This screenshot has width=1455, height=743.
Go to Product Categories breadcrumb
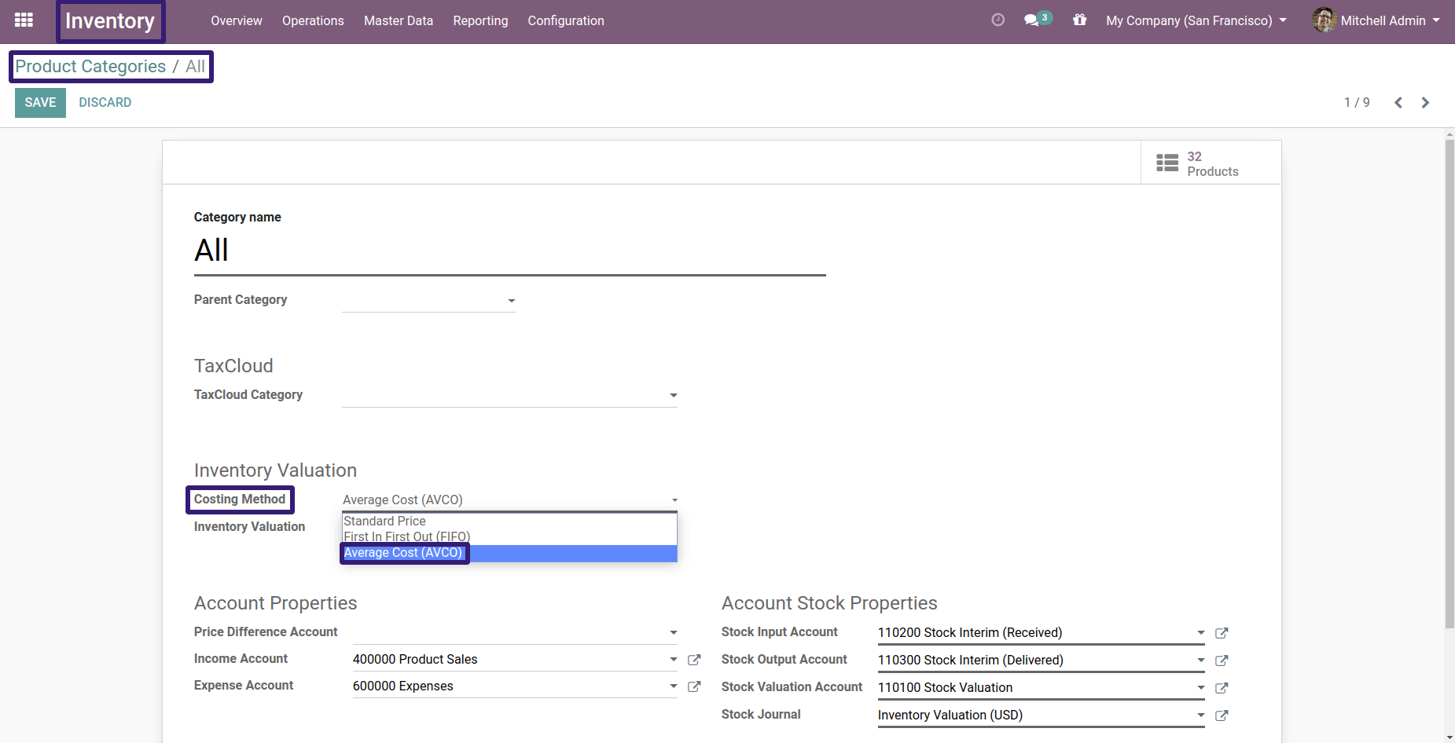coord(90,67)
